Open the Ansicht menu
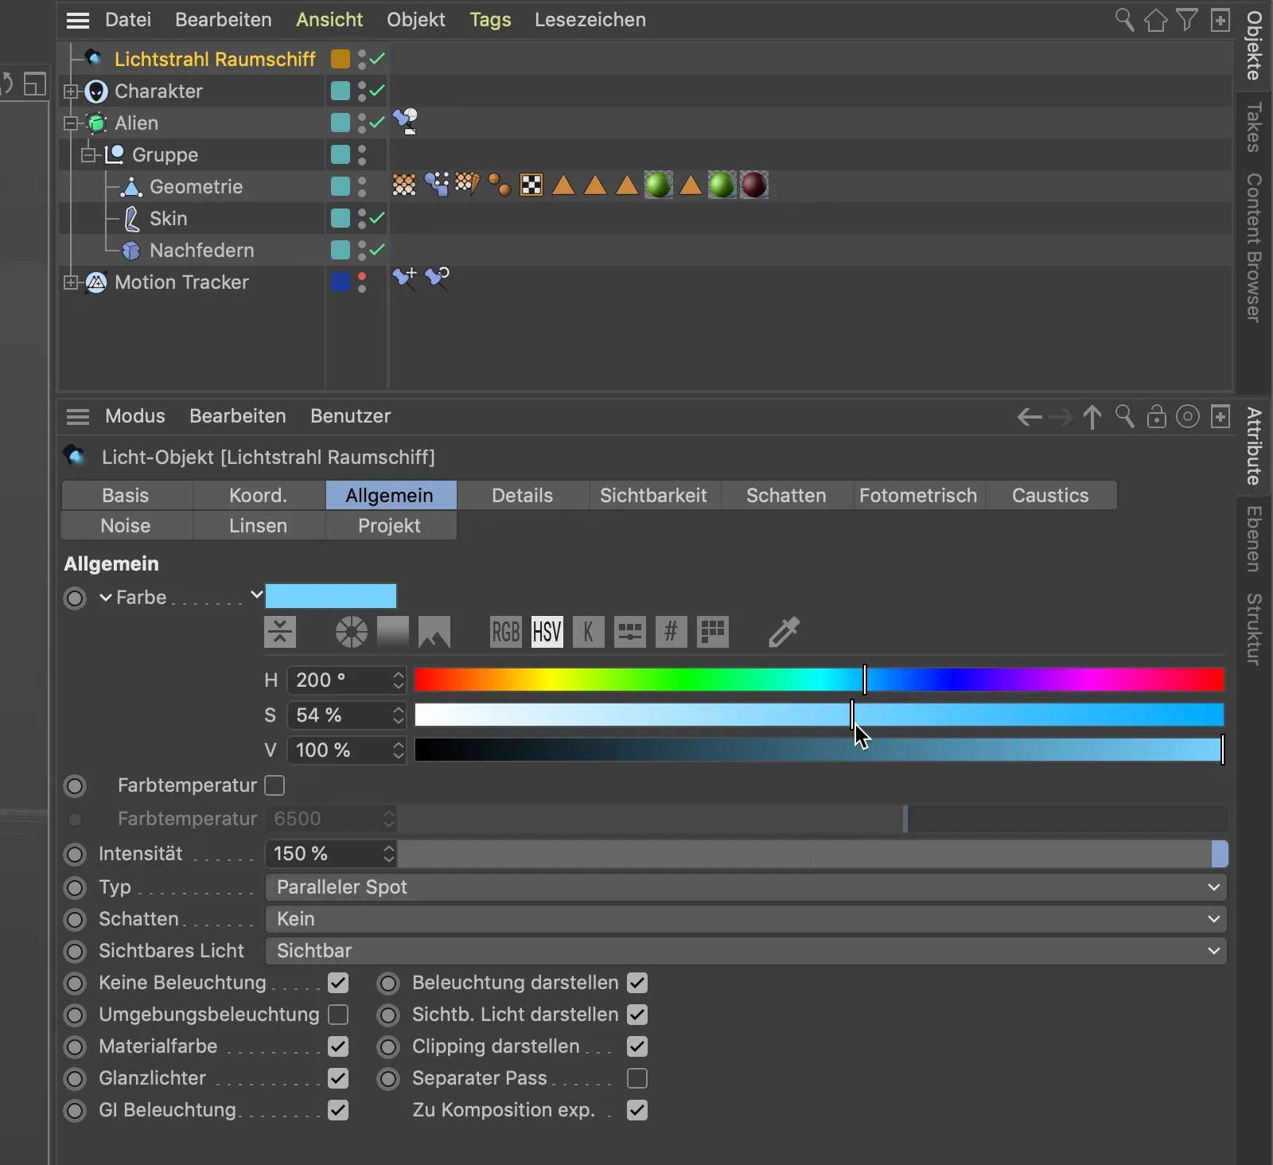Image resolution: width=1273 pixels, height=1165 pixels. click(329, 19)
